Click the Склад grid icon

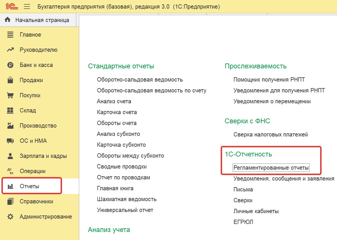(10, 110)
